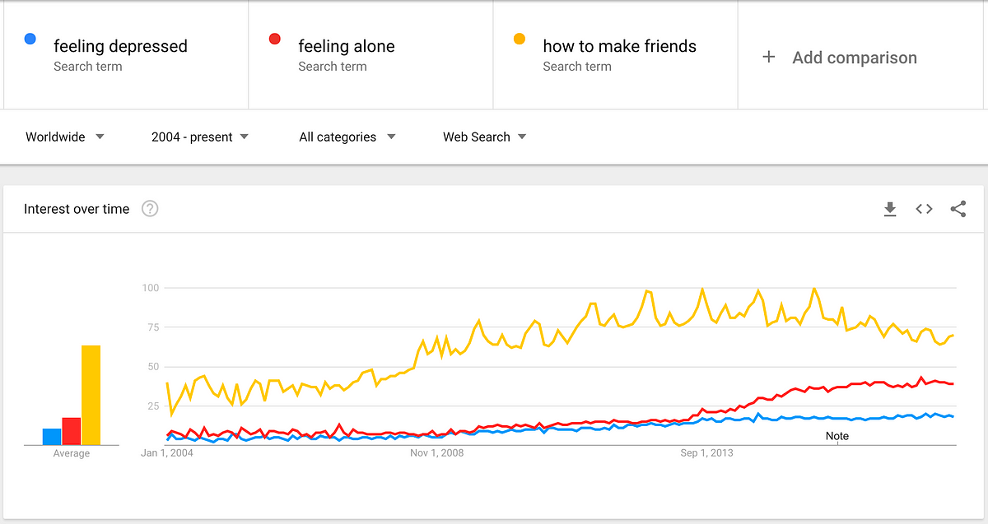This screenshot has height=524, width=988.
Task: Click the red average bar
Action: coord(72,431)
